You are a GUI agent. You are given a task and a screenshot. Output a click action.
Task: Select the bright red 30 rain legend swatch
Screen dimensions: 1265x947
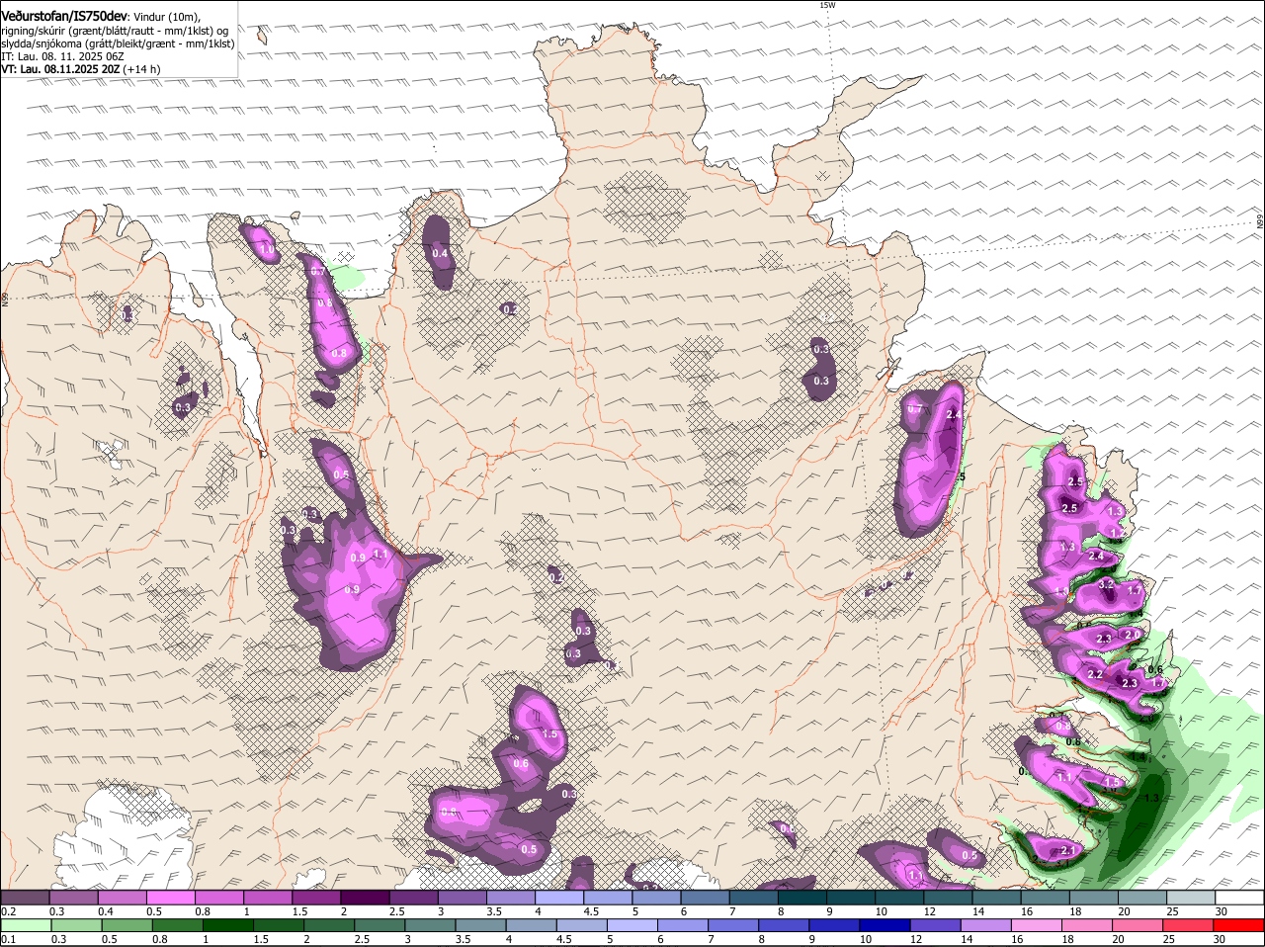[1239, 925]
